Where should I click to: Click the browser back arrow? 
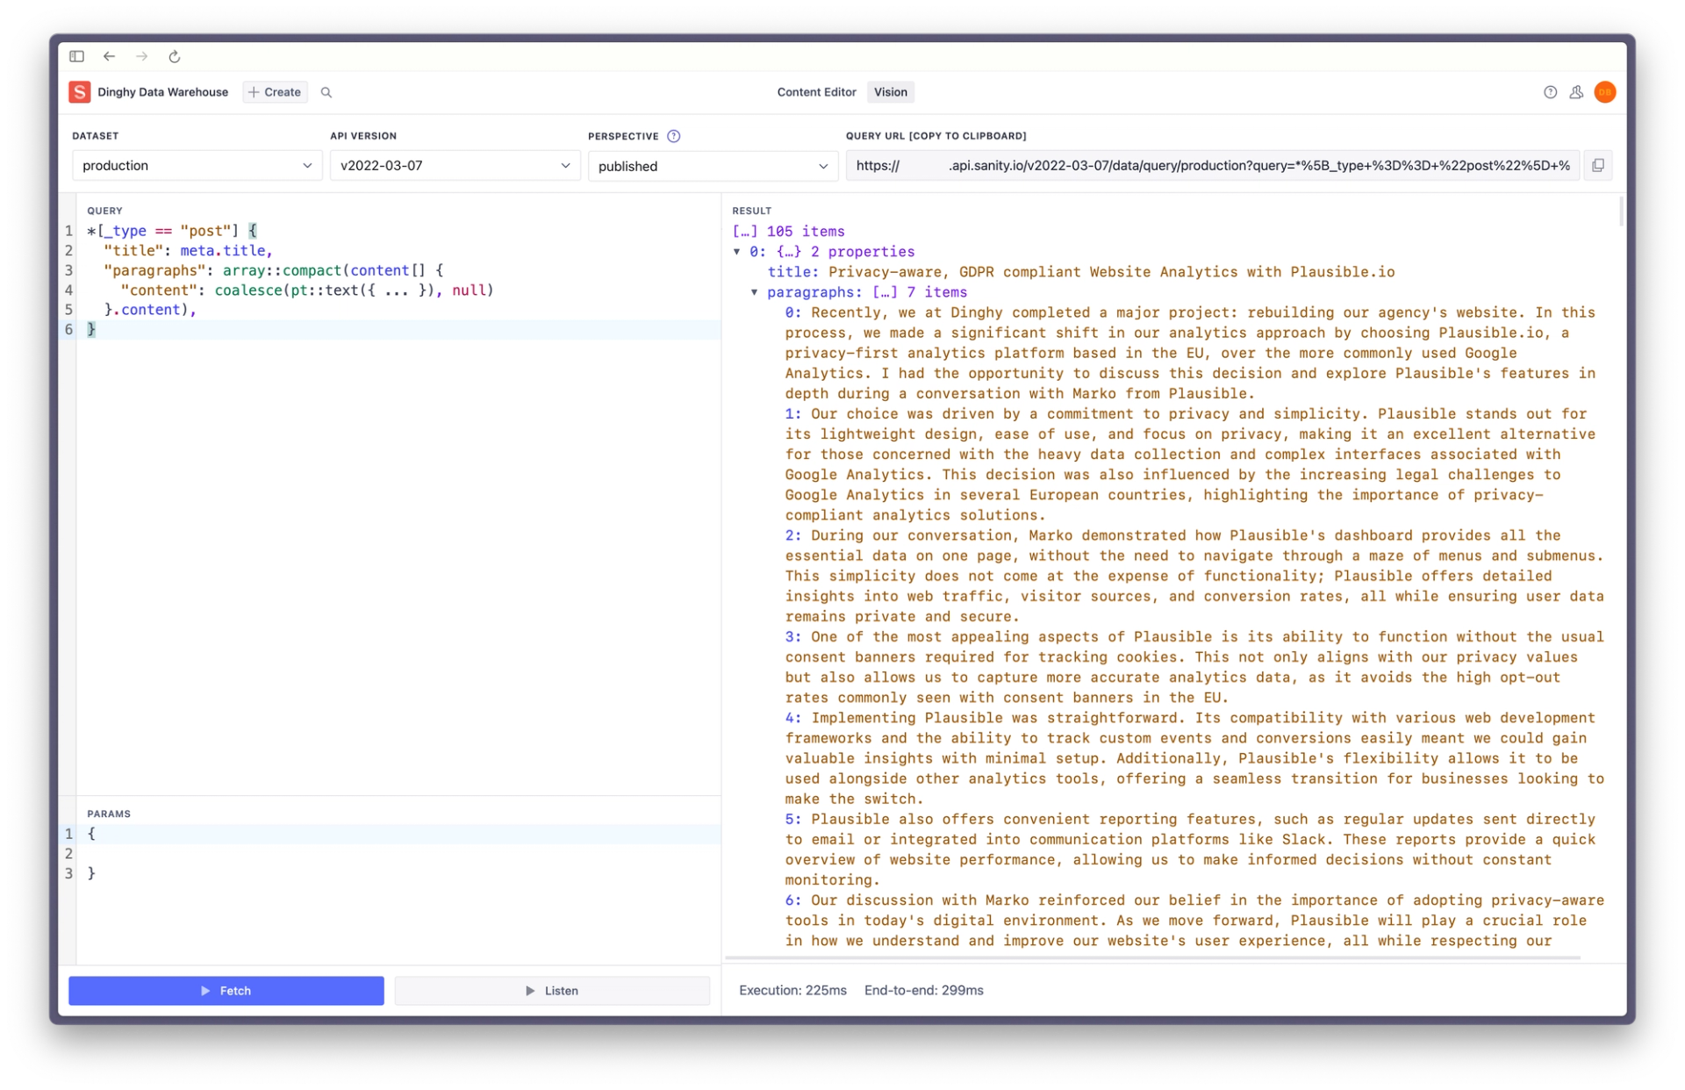109,56
